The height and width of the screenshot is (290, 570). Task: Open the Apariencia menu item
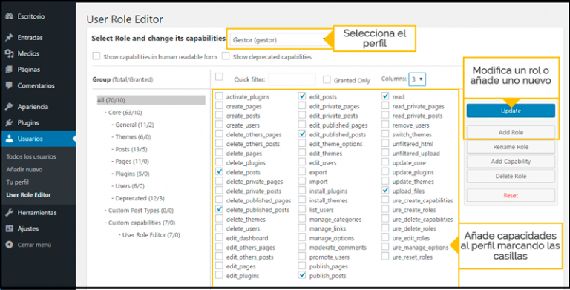[33, 107]
